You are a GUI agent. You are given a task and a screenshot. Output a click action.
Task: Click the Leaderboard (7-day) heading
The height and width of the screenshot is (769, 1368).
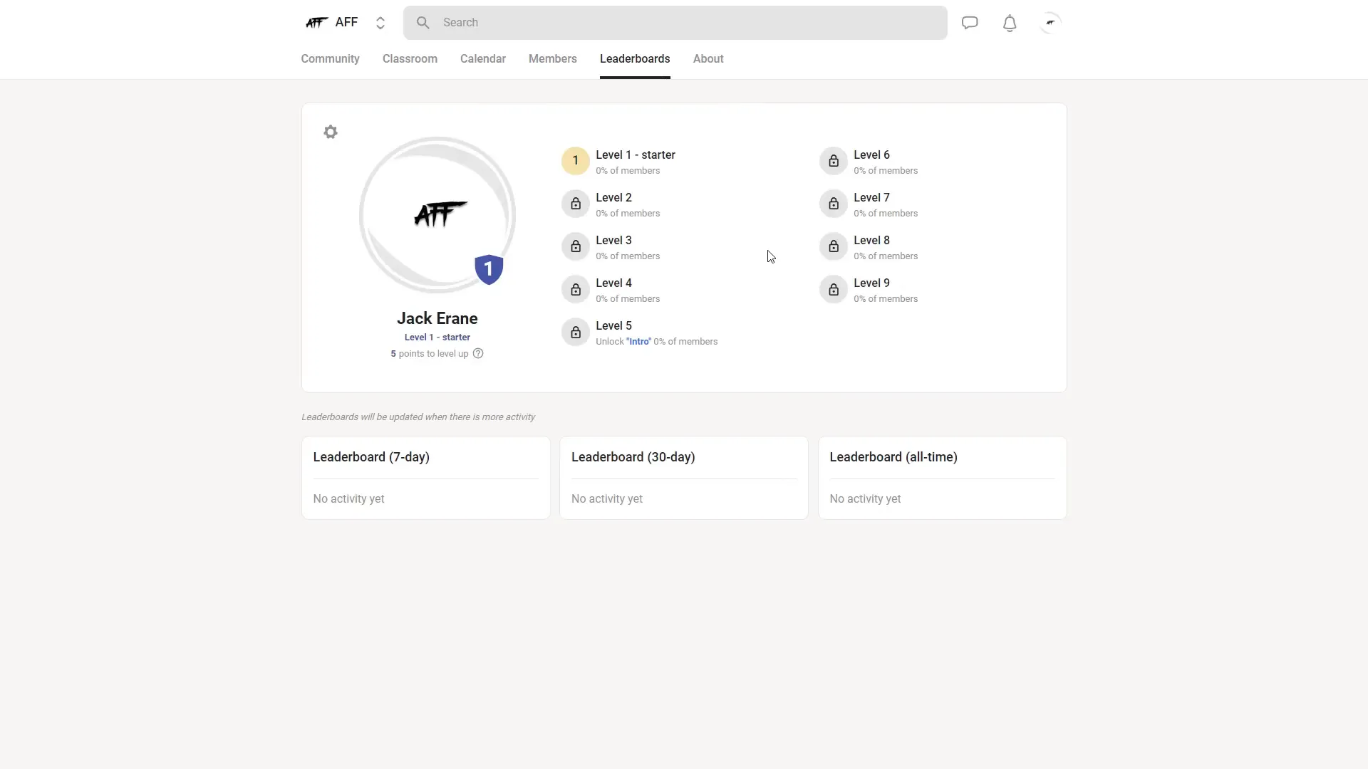pos(371,457)
